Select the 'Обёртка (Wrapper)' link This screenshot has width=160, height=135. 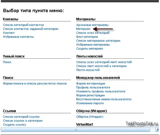tap(90, 117)
